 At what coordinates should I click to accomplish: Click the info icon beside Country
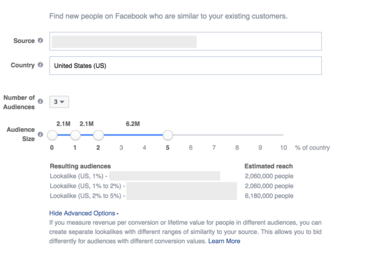tap(40, 65)
